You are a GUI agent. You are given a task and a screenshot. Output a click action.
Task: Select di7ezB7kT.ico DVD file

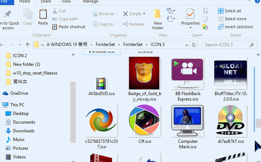pyautogui.click(x=231, y=124)
